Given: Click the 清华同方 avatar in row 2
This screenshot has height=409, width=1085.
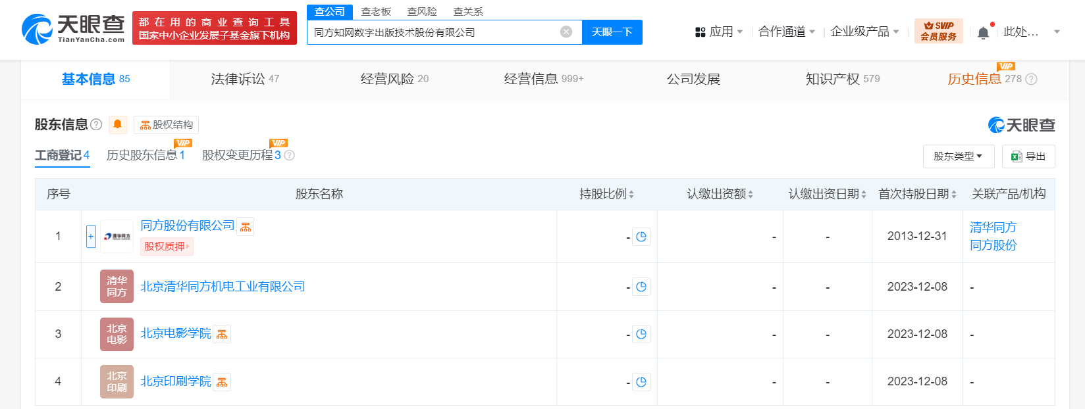Looking at the screenshot, I should (x=117, y=287).
